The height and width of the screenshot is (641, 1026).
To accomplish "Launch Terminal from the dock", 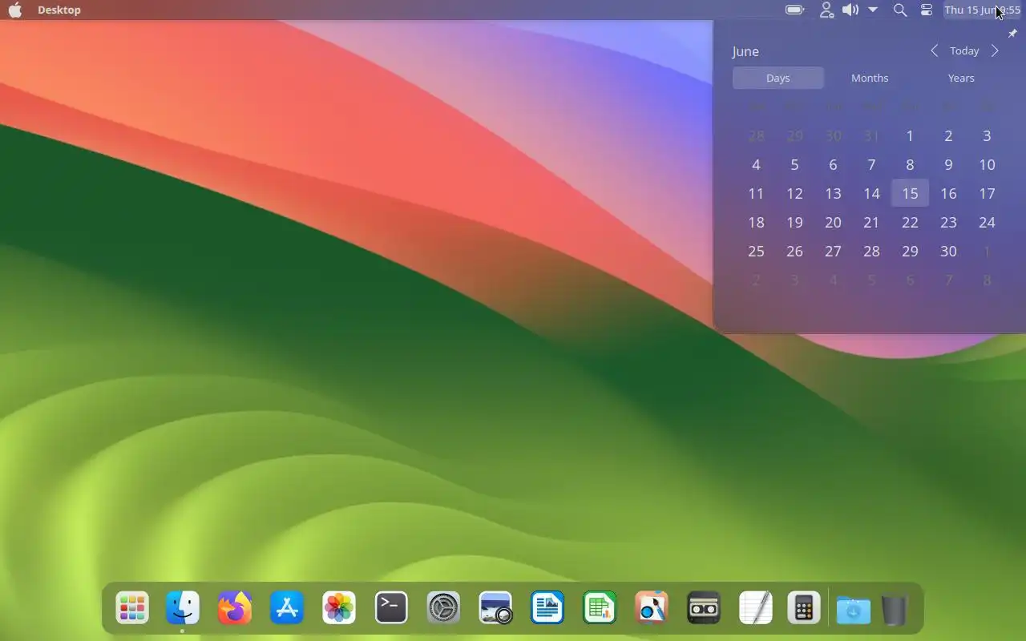I will click(x=391, y=608).
